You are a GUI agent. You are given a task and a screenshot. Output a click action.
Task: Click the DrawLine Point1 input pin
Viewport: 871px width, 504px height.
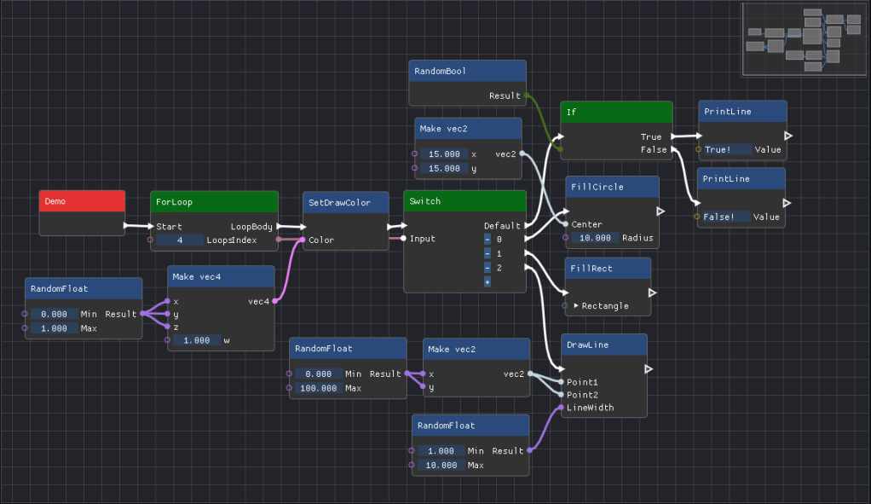pyautogui.click(x=562, y=382)
